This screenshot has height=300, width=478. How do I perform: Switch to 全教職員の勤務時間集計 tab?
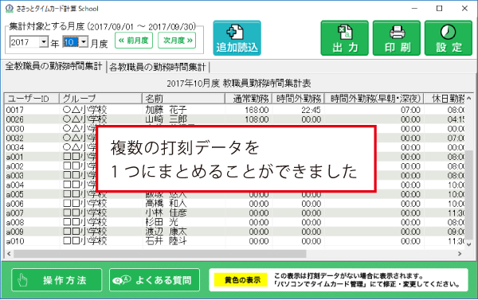pos(53,66)
